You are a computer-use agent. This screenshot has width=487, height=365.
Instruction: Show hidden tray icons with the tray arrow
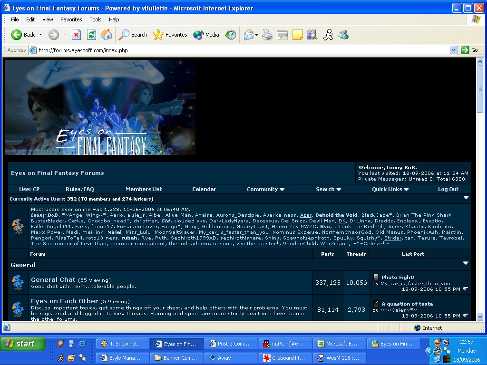[x=429, y=351]
